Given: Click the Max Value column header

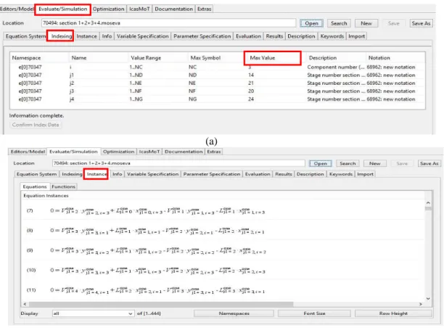Looking at the screenshot, I should click(272, 58).
